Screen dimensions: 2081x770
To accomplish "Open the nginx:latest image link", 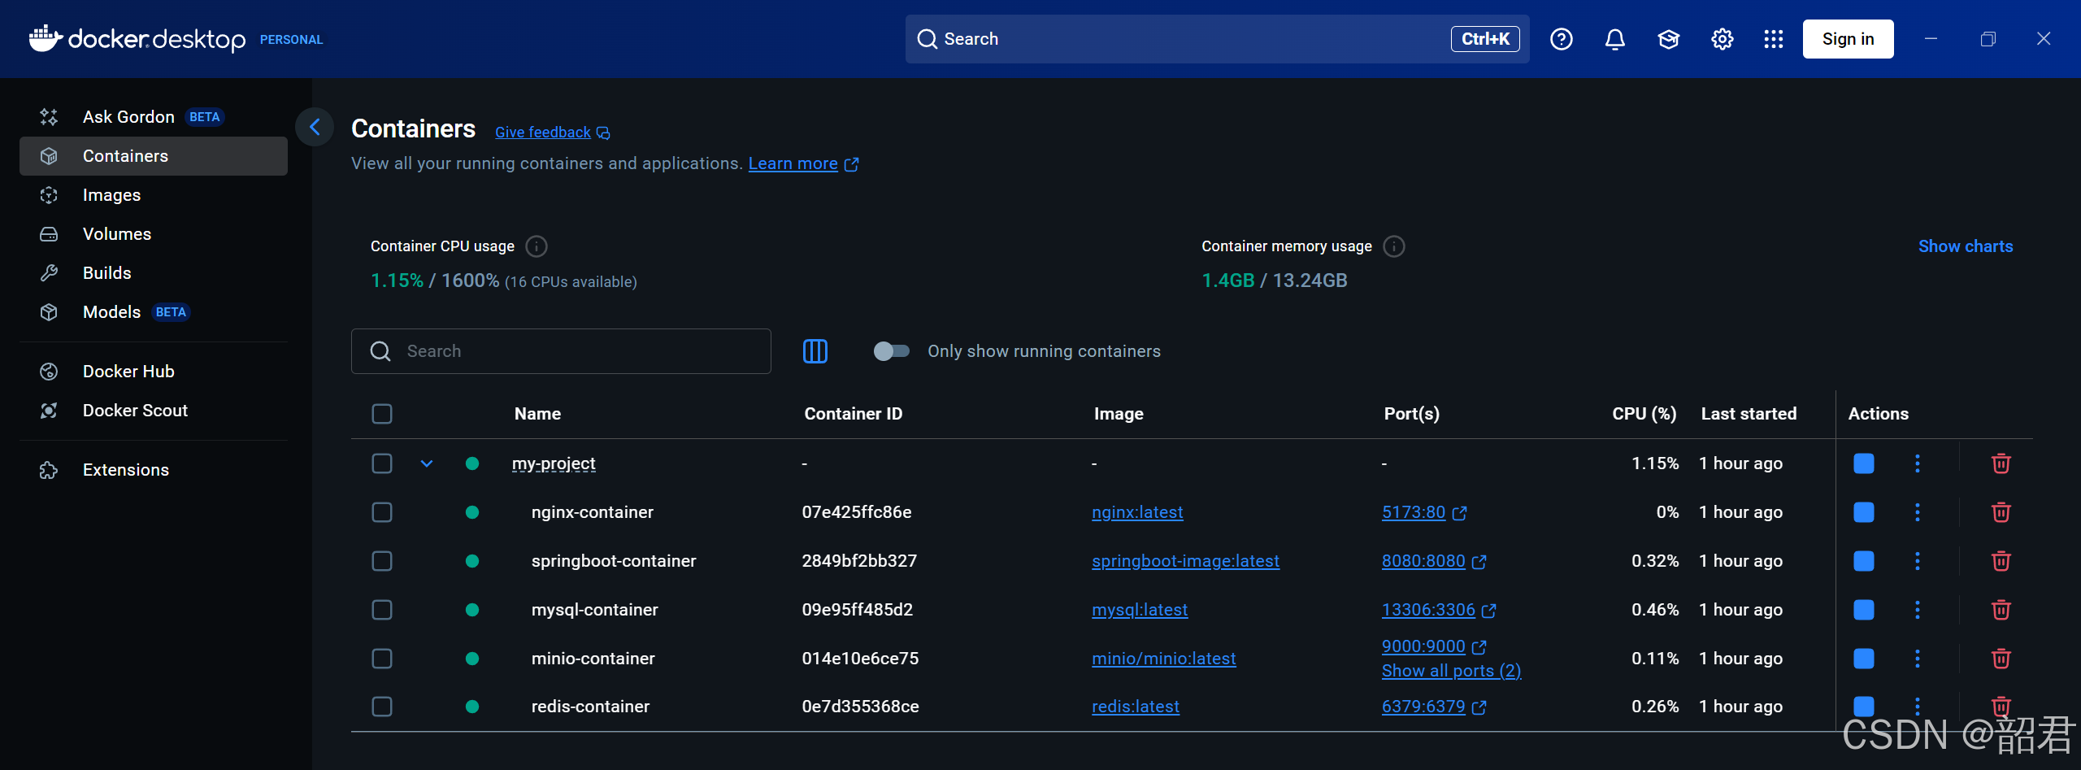I will tap(1137, 512).
